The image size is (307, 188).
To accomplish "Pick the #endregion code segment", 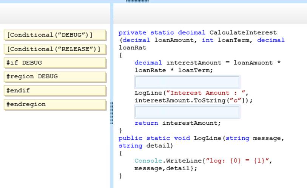I will click(x=55, y=105).
